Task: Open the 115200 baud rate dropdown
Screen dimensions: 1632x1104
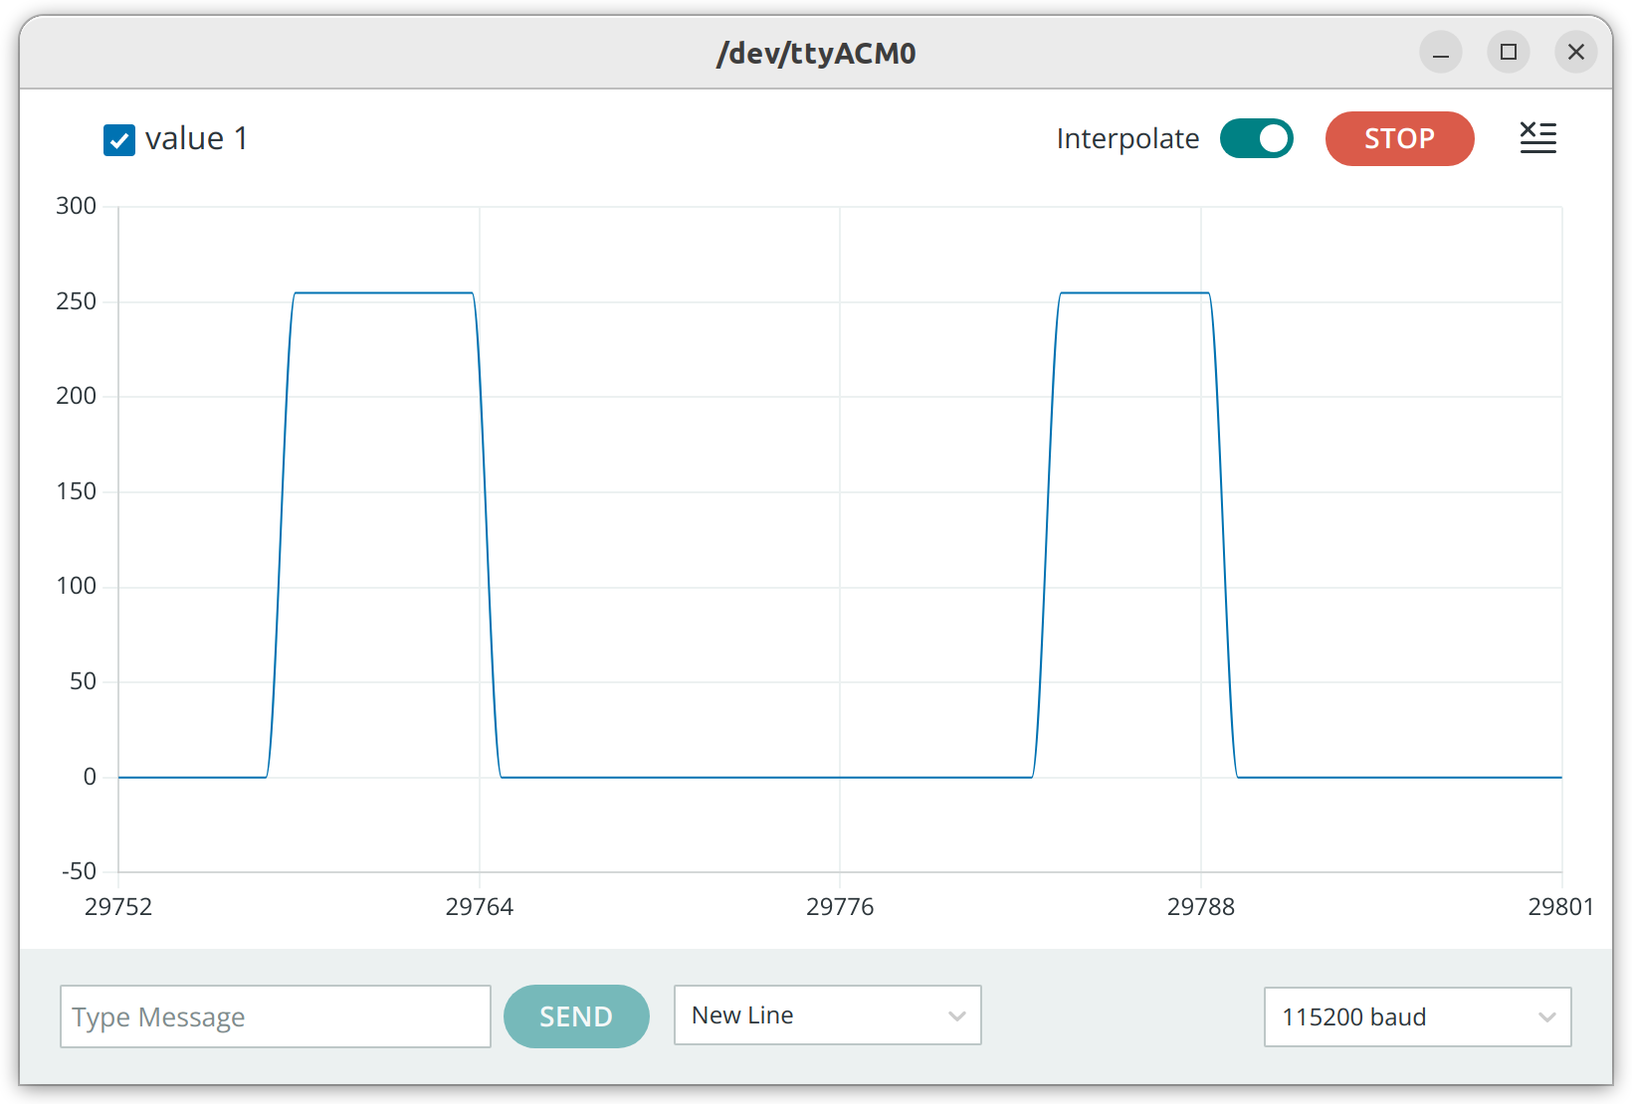Action: (1417, 1016)
